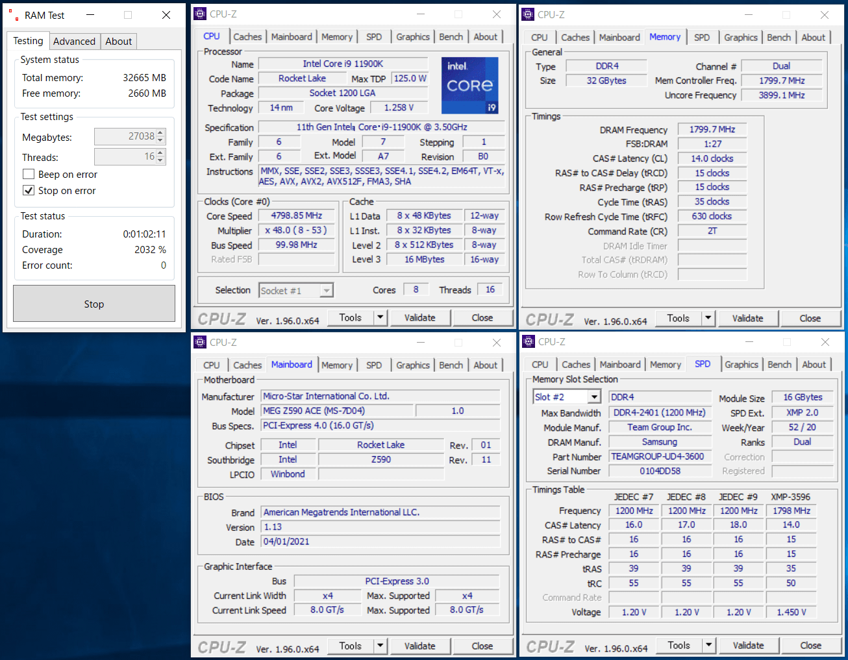
Task: Open Tools dropdown arrow in Memory window
Action: pos(708,318)
